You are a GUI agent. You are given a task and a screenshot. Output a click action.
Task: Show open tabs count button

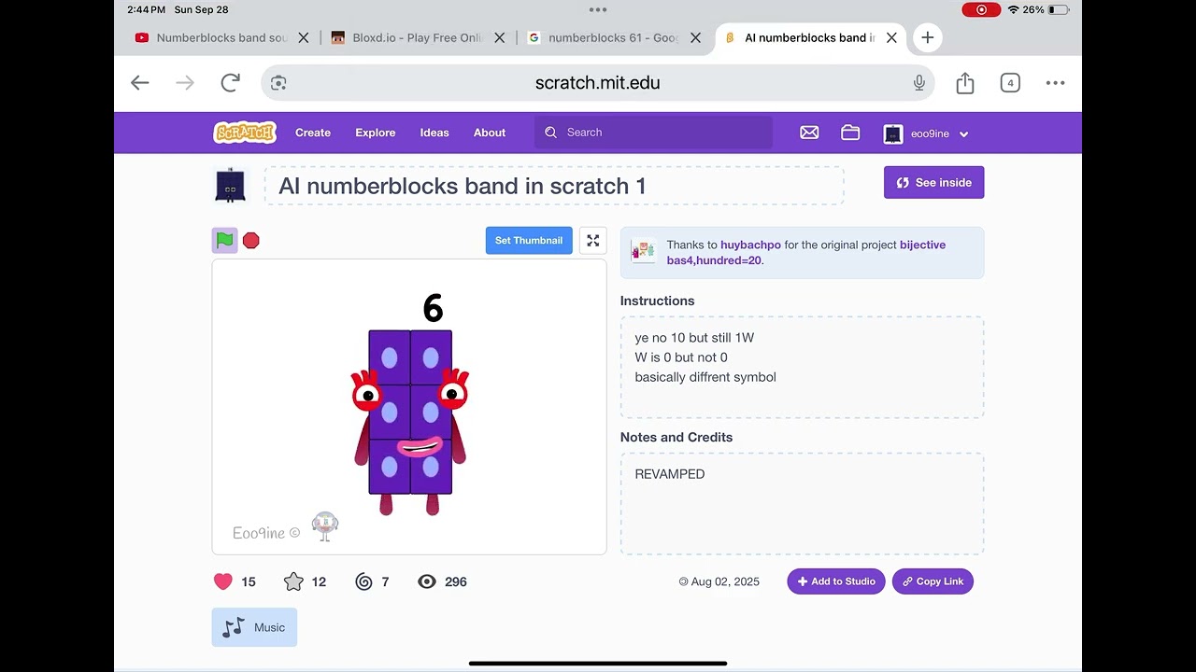1010,83
